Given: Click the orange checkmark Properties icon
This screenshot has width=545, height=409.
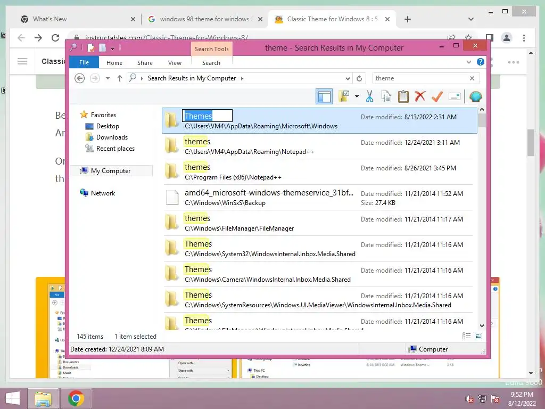Looking at the screenshot, I should pos(437,96).
